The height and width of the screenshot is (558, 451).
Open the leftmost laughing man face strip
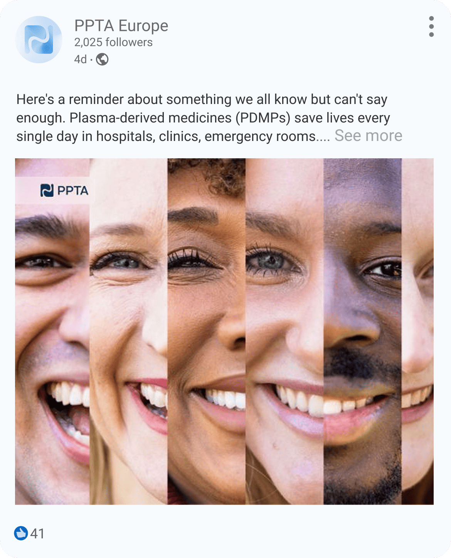tap(52, 331)
